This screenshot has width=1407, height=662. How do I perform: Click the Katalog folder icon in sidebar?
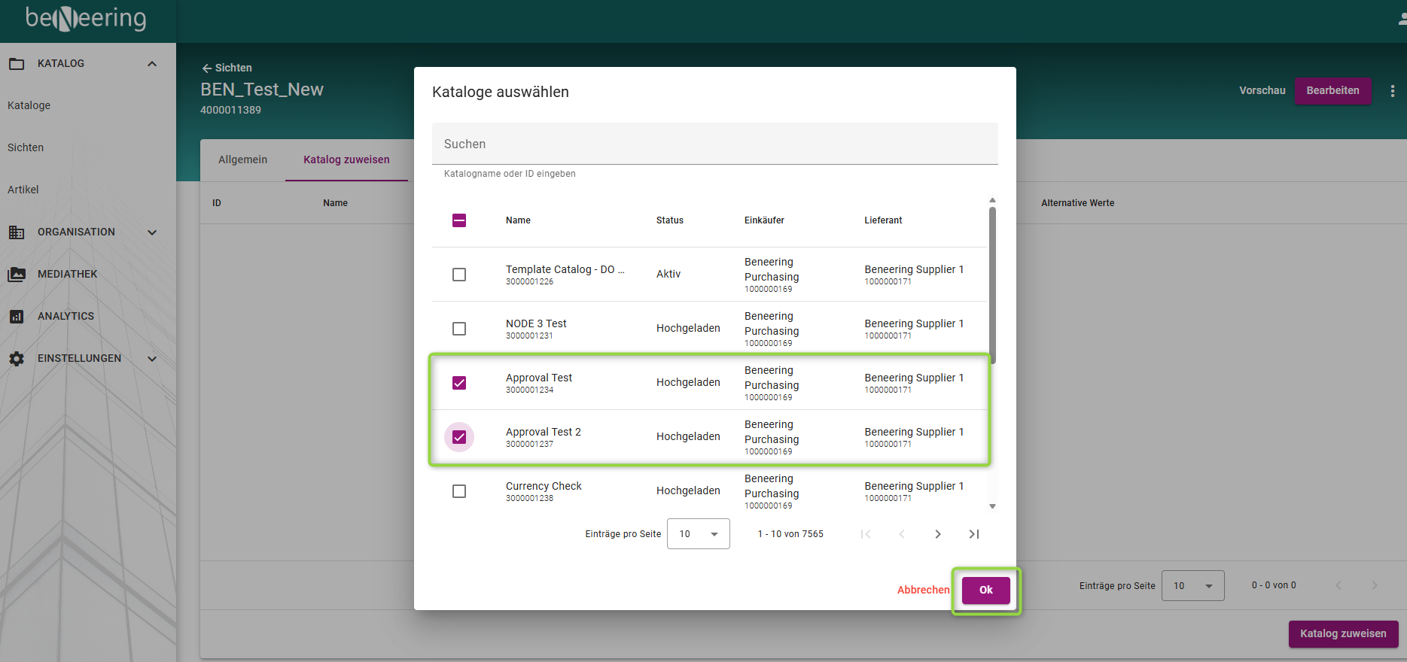tap(17, 64)
